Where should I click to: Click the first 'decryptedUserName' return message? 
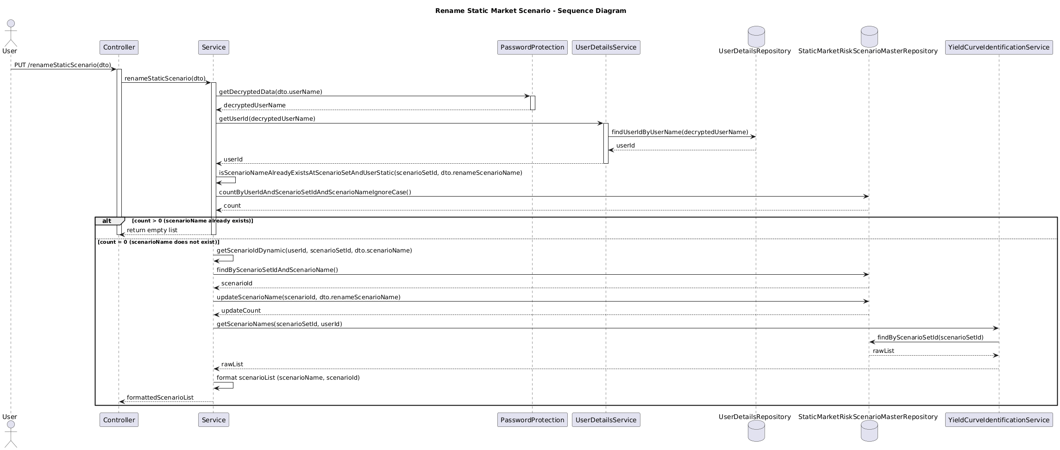[x=255, y=105]
